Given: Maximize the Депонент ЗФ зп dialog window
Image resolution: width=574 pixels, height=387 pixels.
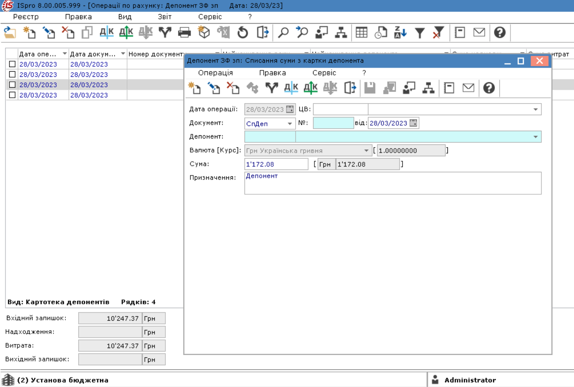Looking at the screenshot, I should coord(521,61).
